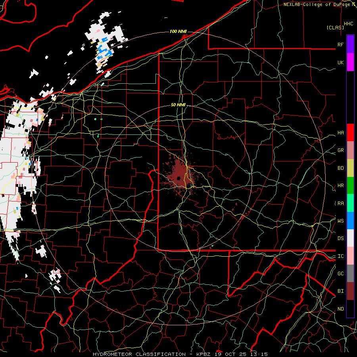This screenshot has height=357, width=357.
Task: Click the WS legend label
Action: pos(340,221)
